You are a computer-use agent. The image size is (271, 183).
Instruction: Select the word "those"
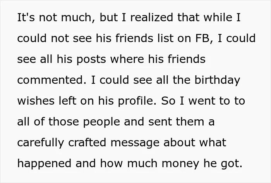pyautogui.click(x=63, y=122)
